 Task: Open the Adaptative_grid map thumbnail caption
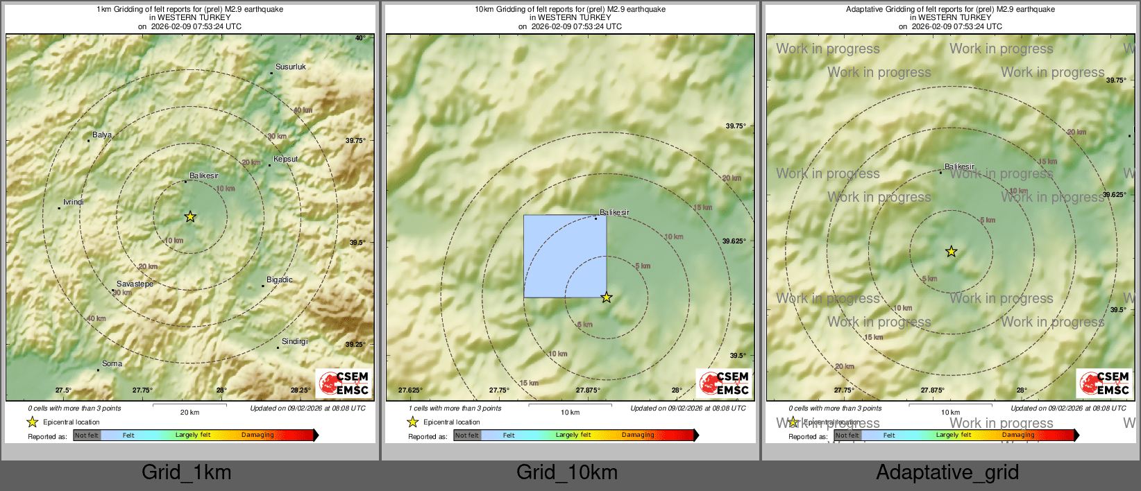click(947, 472)
